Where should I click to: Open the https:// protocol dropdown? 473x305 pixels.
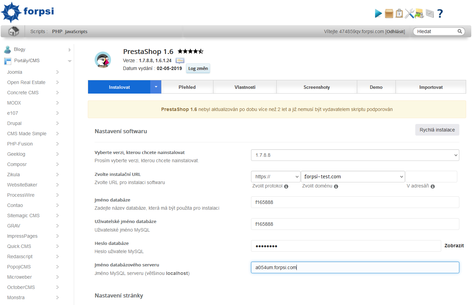pos(276,177)
